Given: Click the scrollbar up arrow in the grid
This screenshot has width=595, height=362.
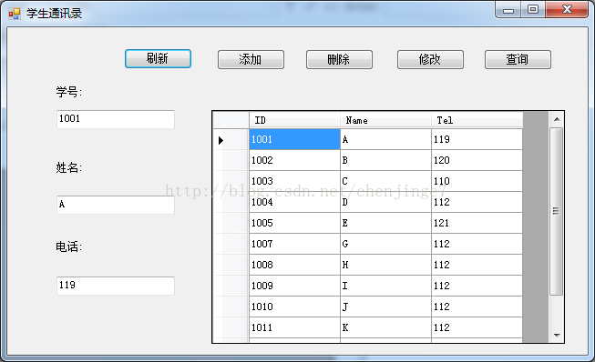Looking at the screenshot, I should [x=557, y=120].
